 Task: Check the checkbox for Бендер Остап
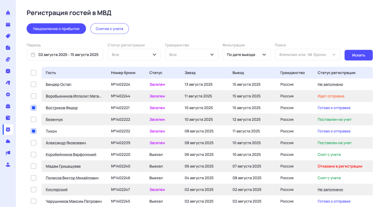pyautogui.click(x=33, y=84)
